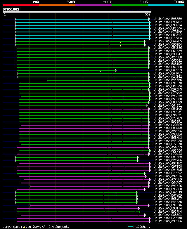Open hit UniRef100_A5C817
Viewport: 187px width, 229px height.
(x=168, y=35)
